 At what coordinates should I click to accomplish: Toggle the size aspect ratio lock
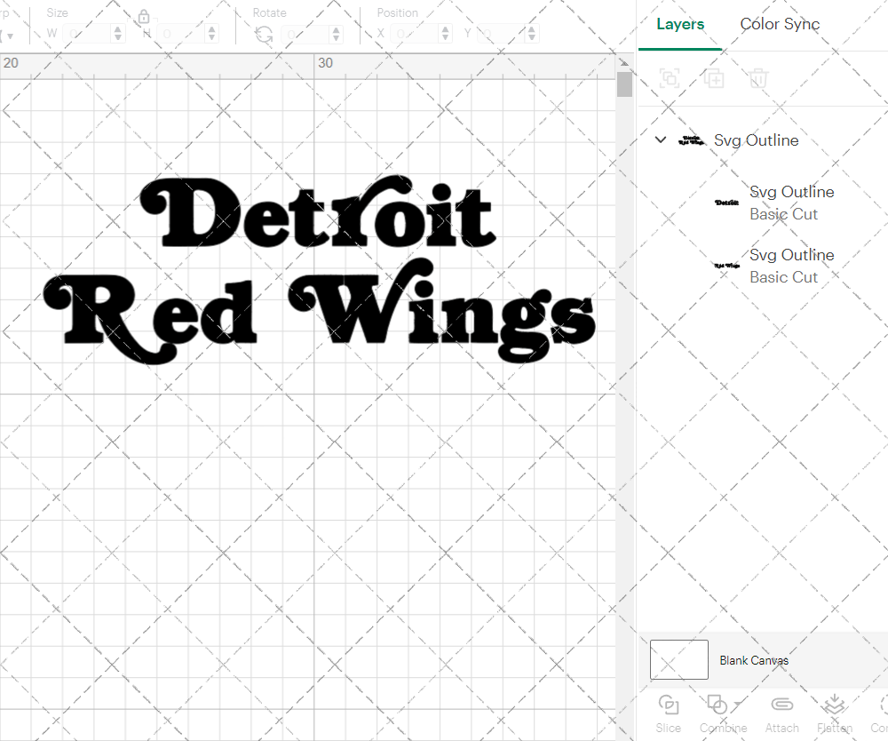[144, 16]
